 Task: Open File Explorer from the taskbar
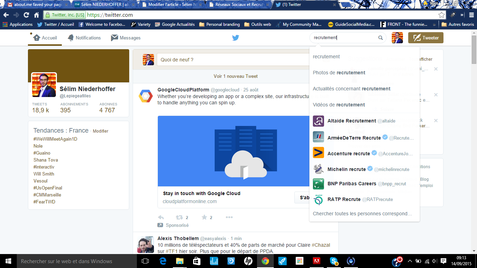[x=179, y=261]
